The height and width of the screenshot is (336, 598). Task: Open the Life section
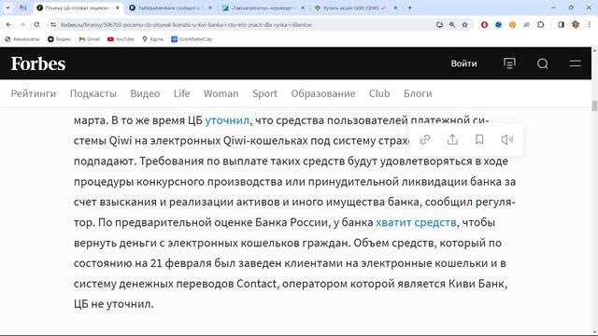[x=181, y=93]
